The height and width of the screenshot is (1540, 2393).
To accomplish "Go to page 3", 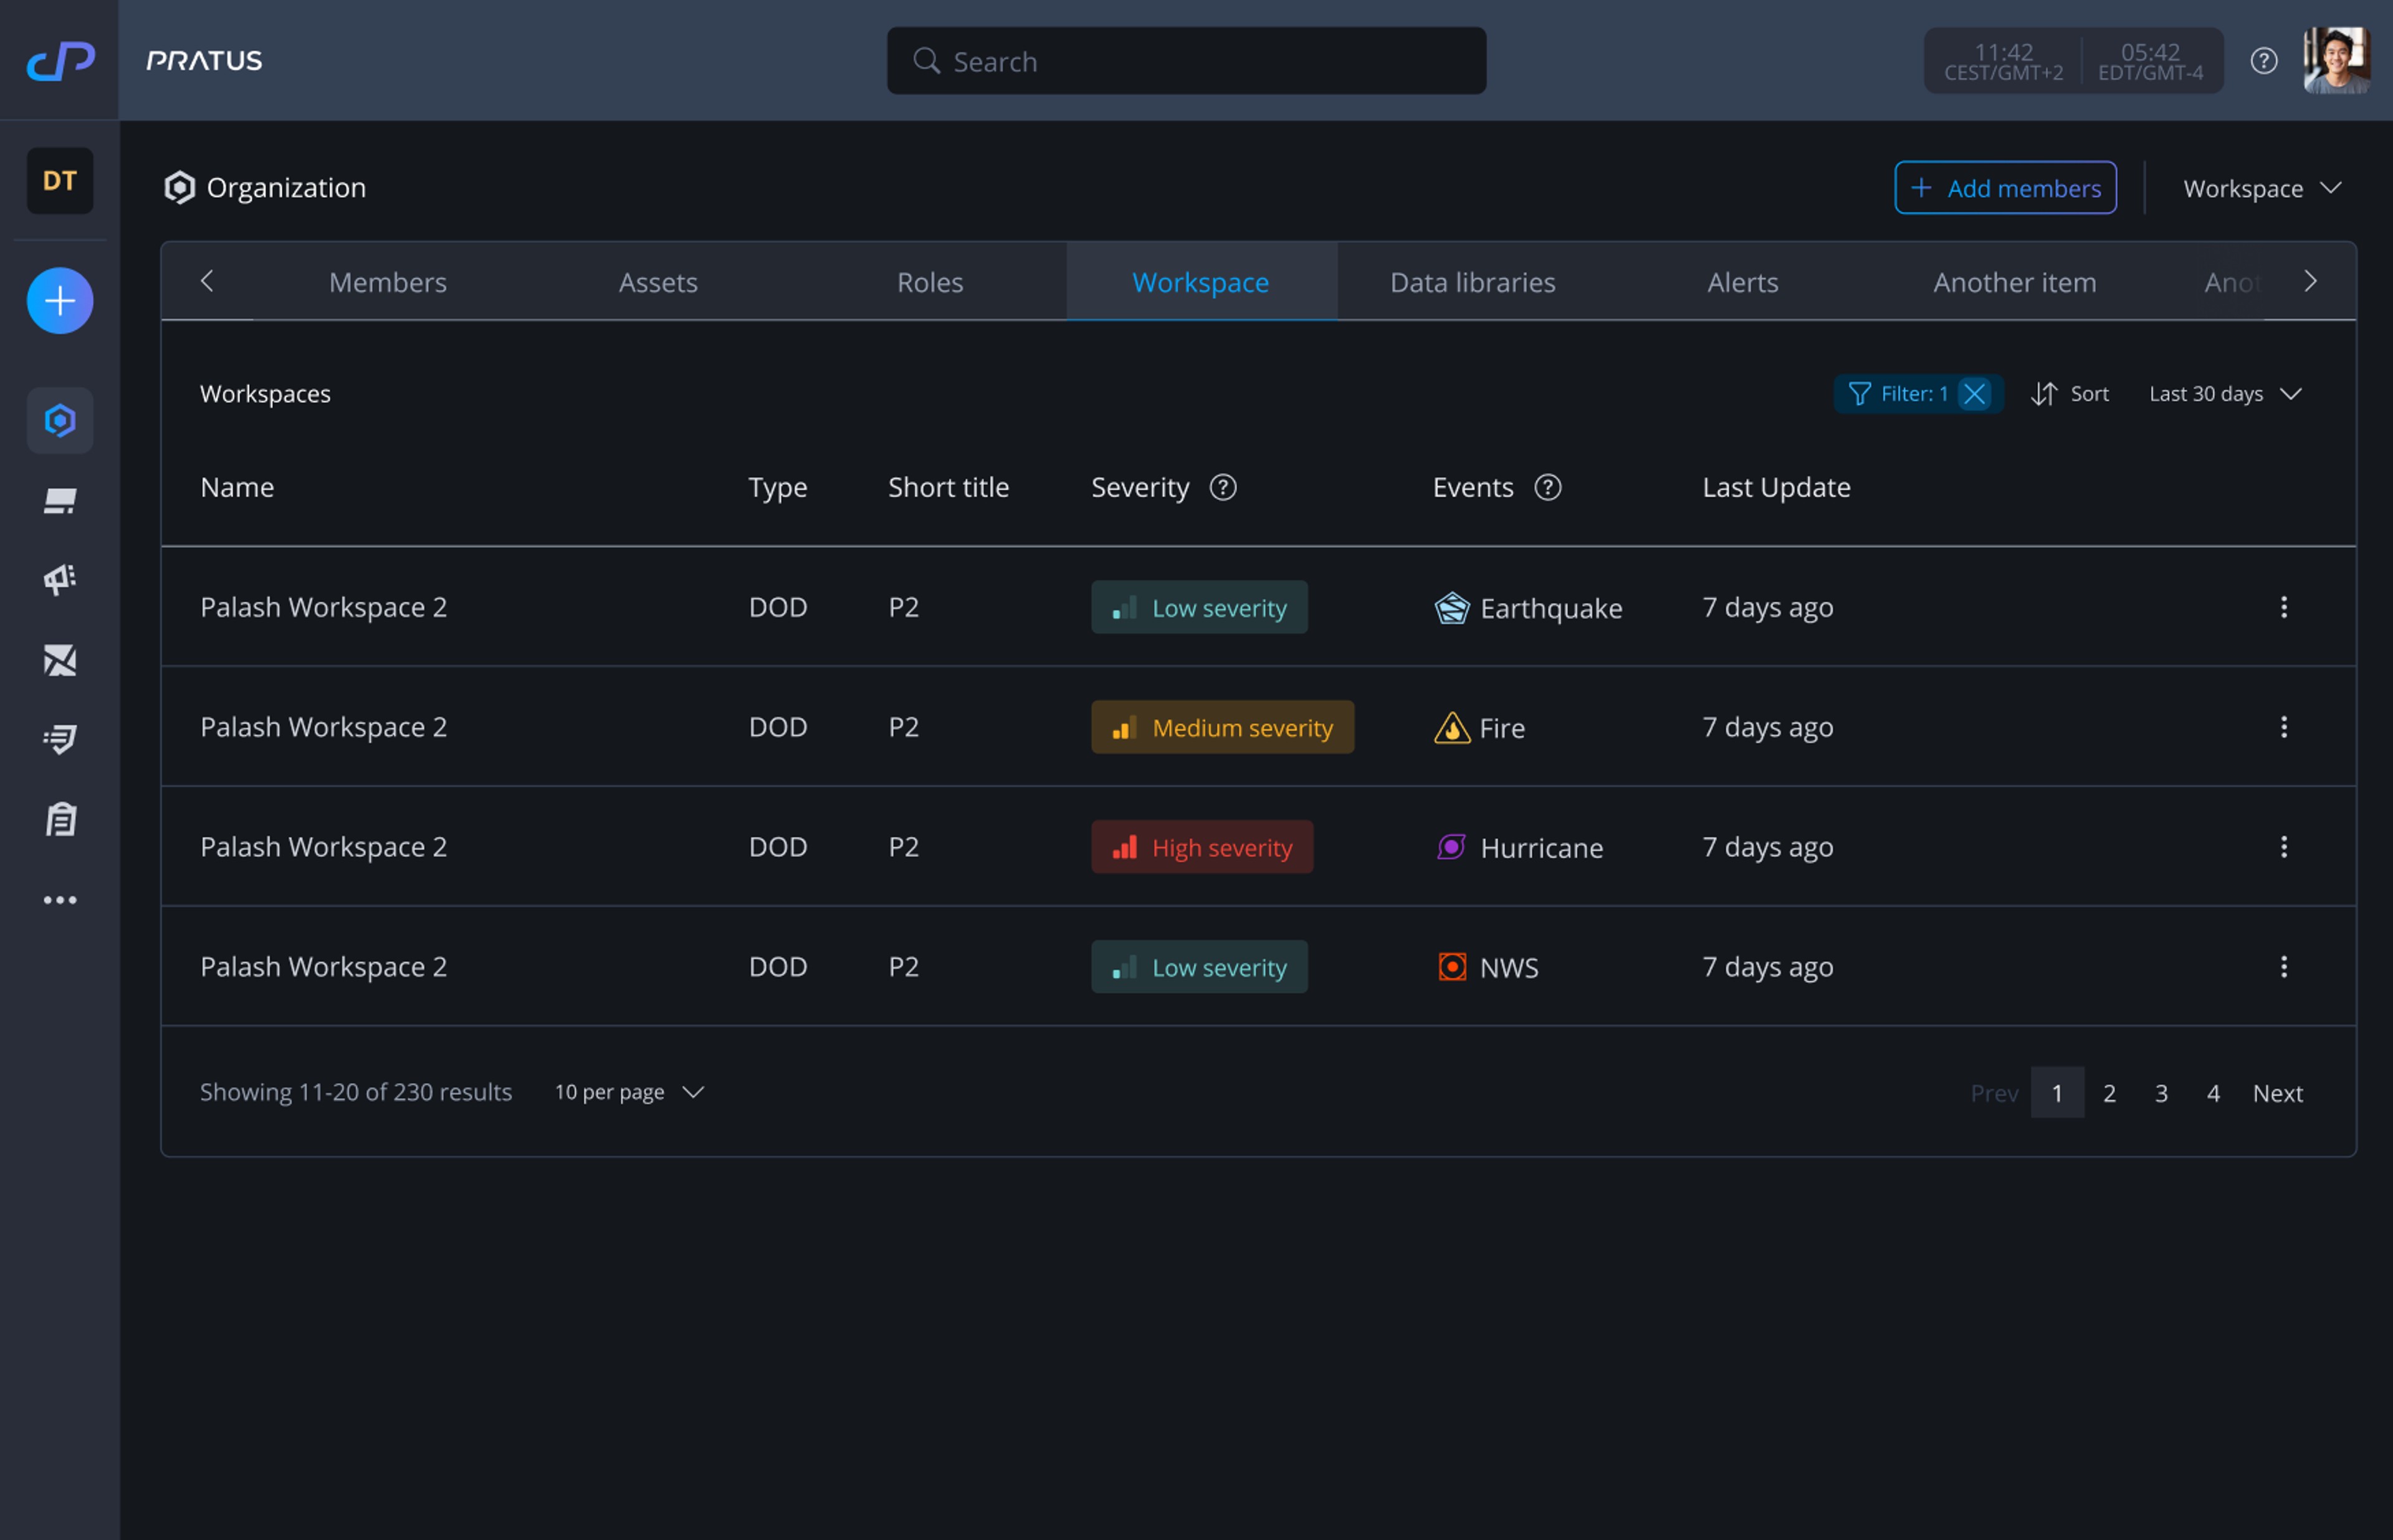I will tap(2161, 1093).
